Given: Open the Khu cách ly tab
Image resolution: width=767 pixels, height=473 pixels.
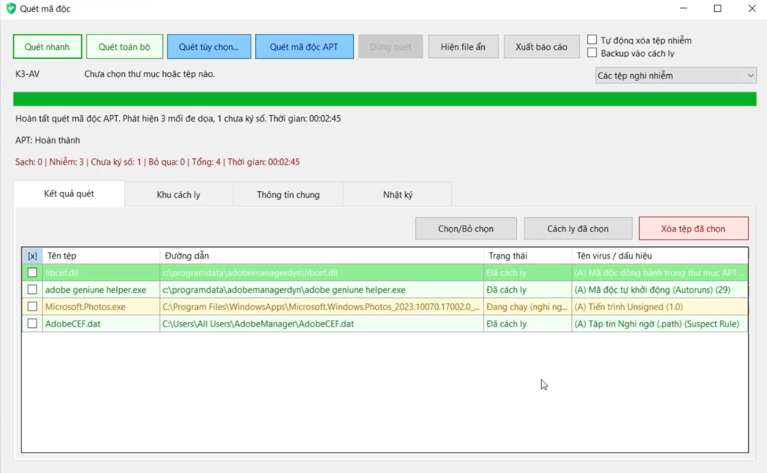Looking at the screenshot, I should point(178,195).
